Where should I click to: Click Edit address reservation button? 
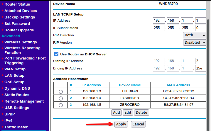pyautogui.click(x=128, y=113)
